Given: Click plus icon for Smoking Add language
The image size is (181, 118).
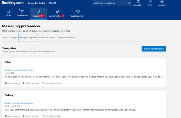Looking at the screenshot, I should [6, 83].
